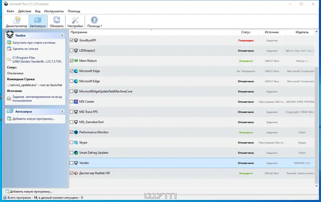
Task: Open the Действие menu
Action: point(24,11)
